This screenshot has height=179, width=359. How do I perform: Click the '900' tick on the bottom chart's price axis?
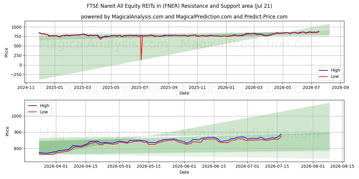(x=19, y=132)
